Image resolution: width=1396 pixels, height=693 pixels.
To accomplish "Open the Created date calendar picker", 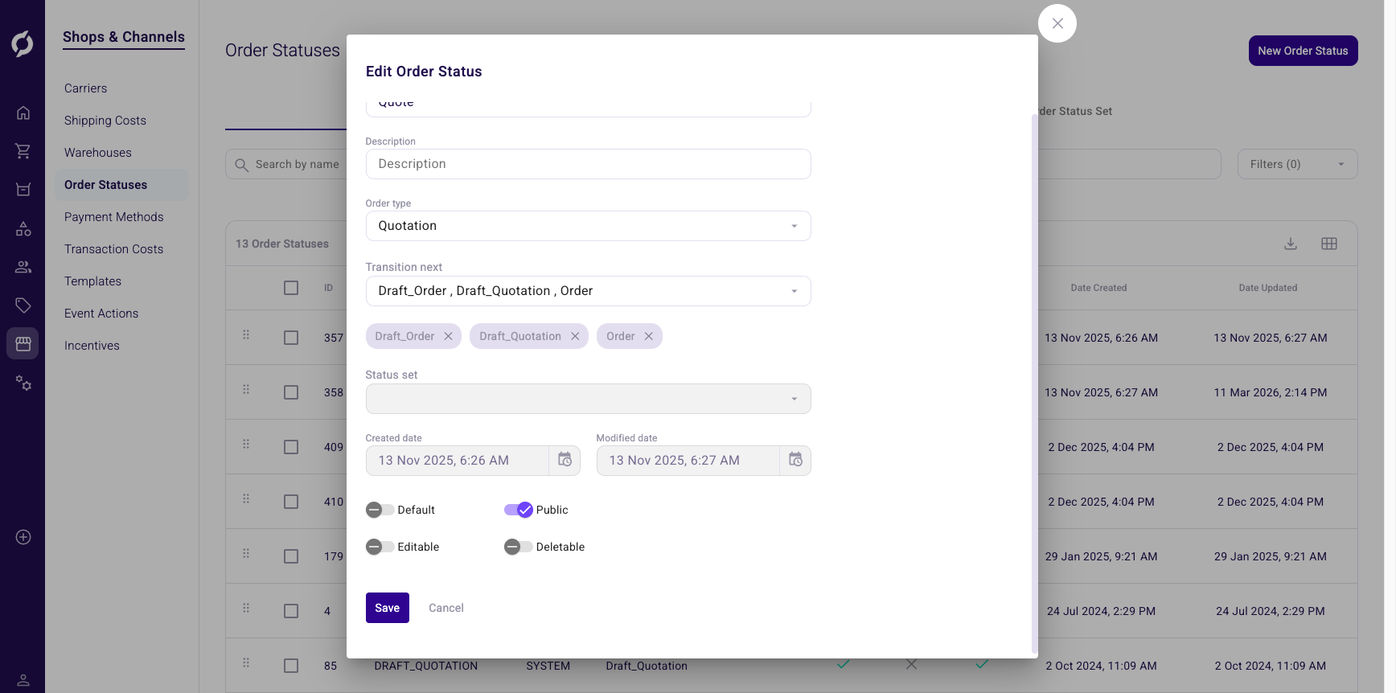I will click(x=565, y=460).
